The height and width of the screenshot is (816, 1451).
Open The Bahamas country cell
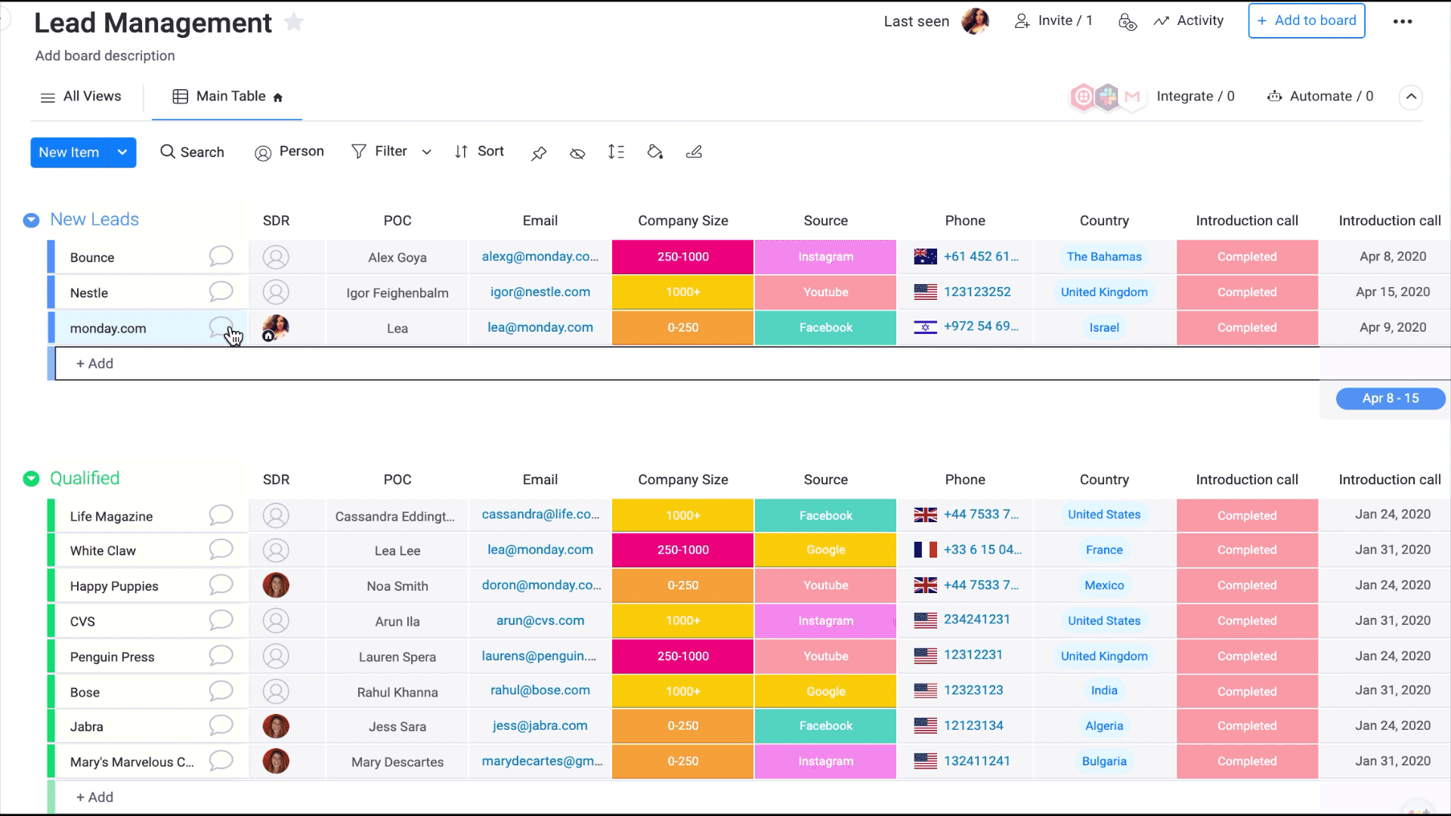[1104, 257]
